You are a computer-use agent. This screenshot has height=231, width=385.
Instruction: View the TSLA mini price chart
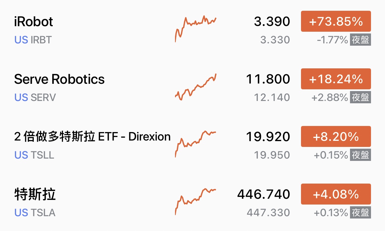pyautogui.click(x=195, y=201)
